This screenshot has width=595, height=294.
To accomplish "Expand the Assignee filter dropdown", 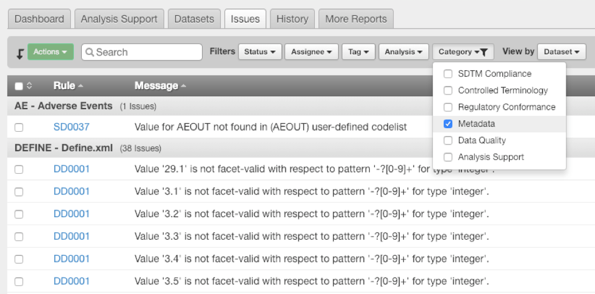I will (311, 52).
